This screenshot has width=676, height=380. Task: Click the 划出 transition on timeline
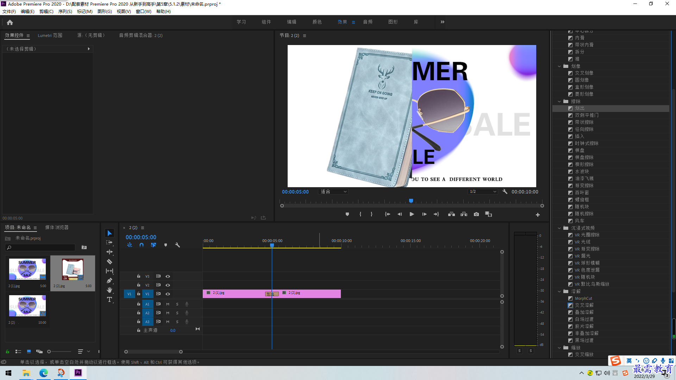(271, 294)
